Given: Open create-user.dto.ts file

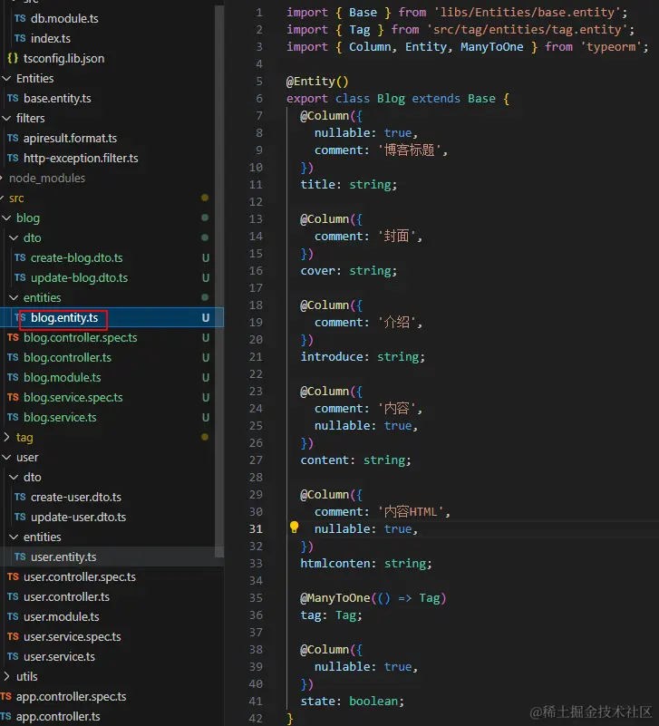Looking at the screenshot, I should 76,497.
